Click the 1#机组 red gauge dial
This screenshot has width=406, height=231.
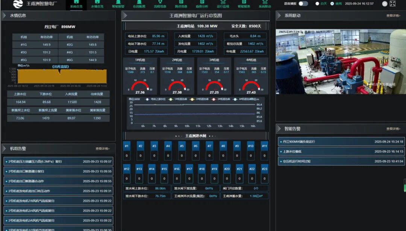click(140, 85)
